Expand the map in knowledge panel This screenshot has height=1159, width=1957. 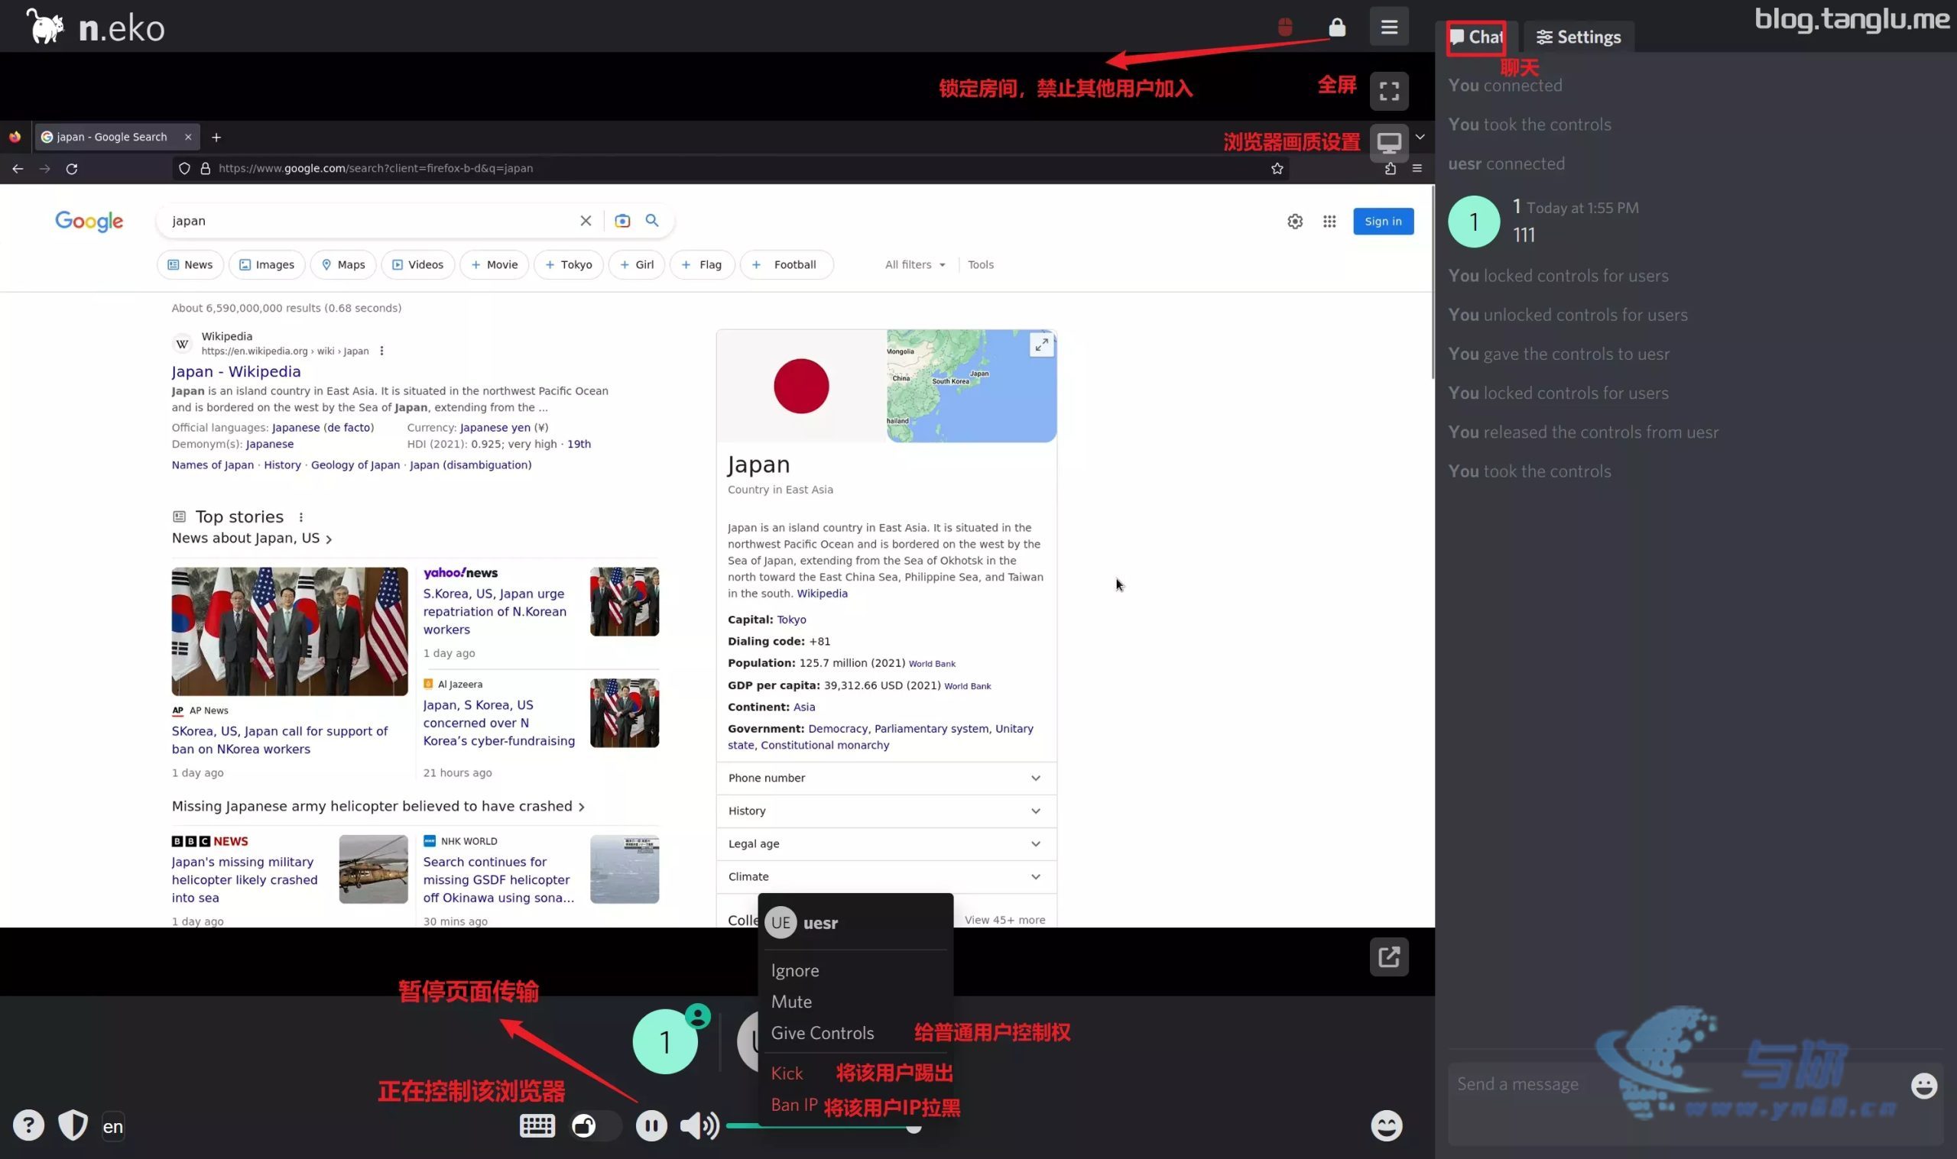point(1041,345)
